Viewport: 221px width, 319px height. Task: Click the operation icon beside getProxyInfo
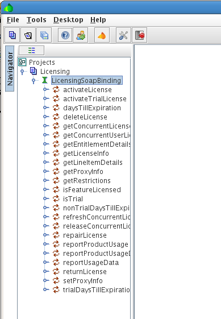56,171
